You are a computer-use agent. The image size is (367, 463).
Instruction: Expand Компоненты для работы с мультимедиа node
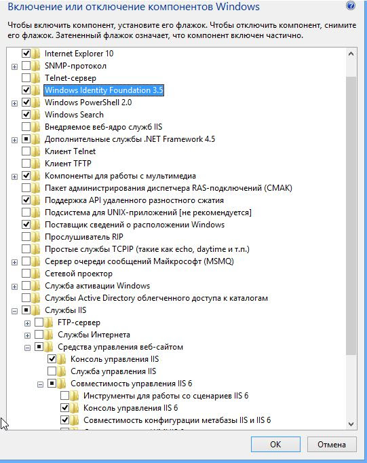click(14, 177)
